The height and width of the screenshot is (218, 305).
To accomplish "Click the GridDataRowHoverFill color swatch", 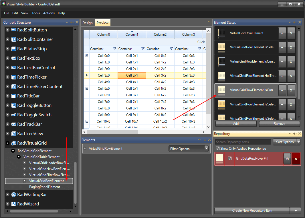I will (220, 158).
